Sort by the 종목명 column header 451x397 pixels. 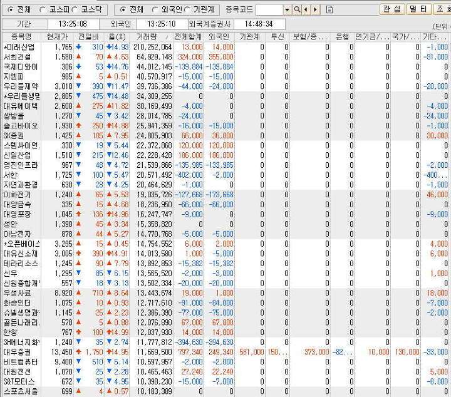(21, 37)
